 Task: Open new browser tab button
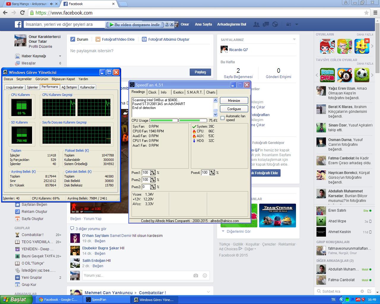tap(123, 4)
